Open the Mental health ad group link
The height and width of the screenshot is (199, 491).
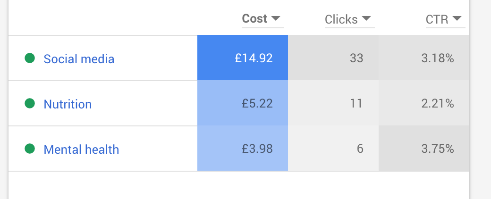[x=81, y=149]
